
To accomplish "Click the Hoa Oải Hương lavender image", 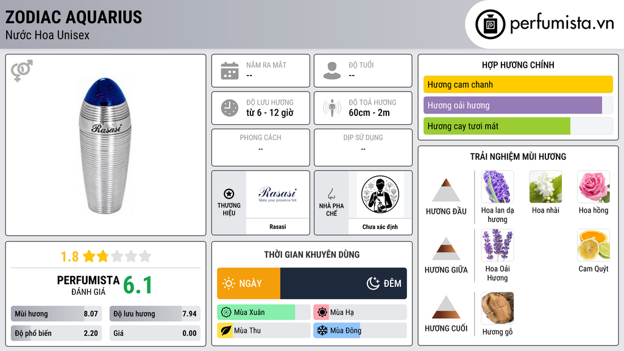I will [497, 245].
